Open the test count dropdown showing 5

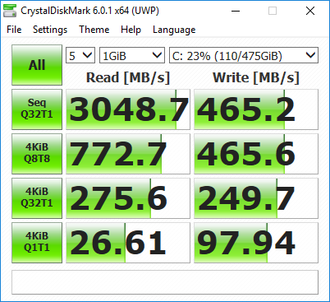[x=80, y=55]
